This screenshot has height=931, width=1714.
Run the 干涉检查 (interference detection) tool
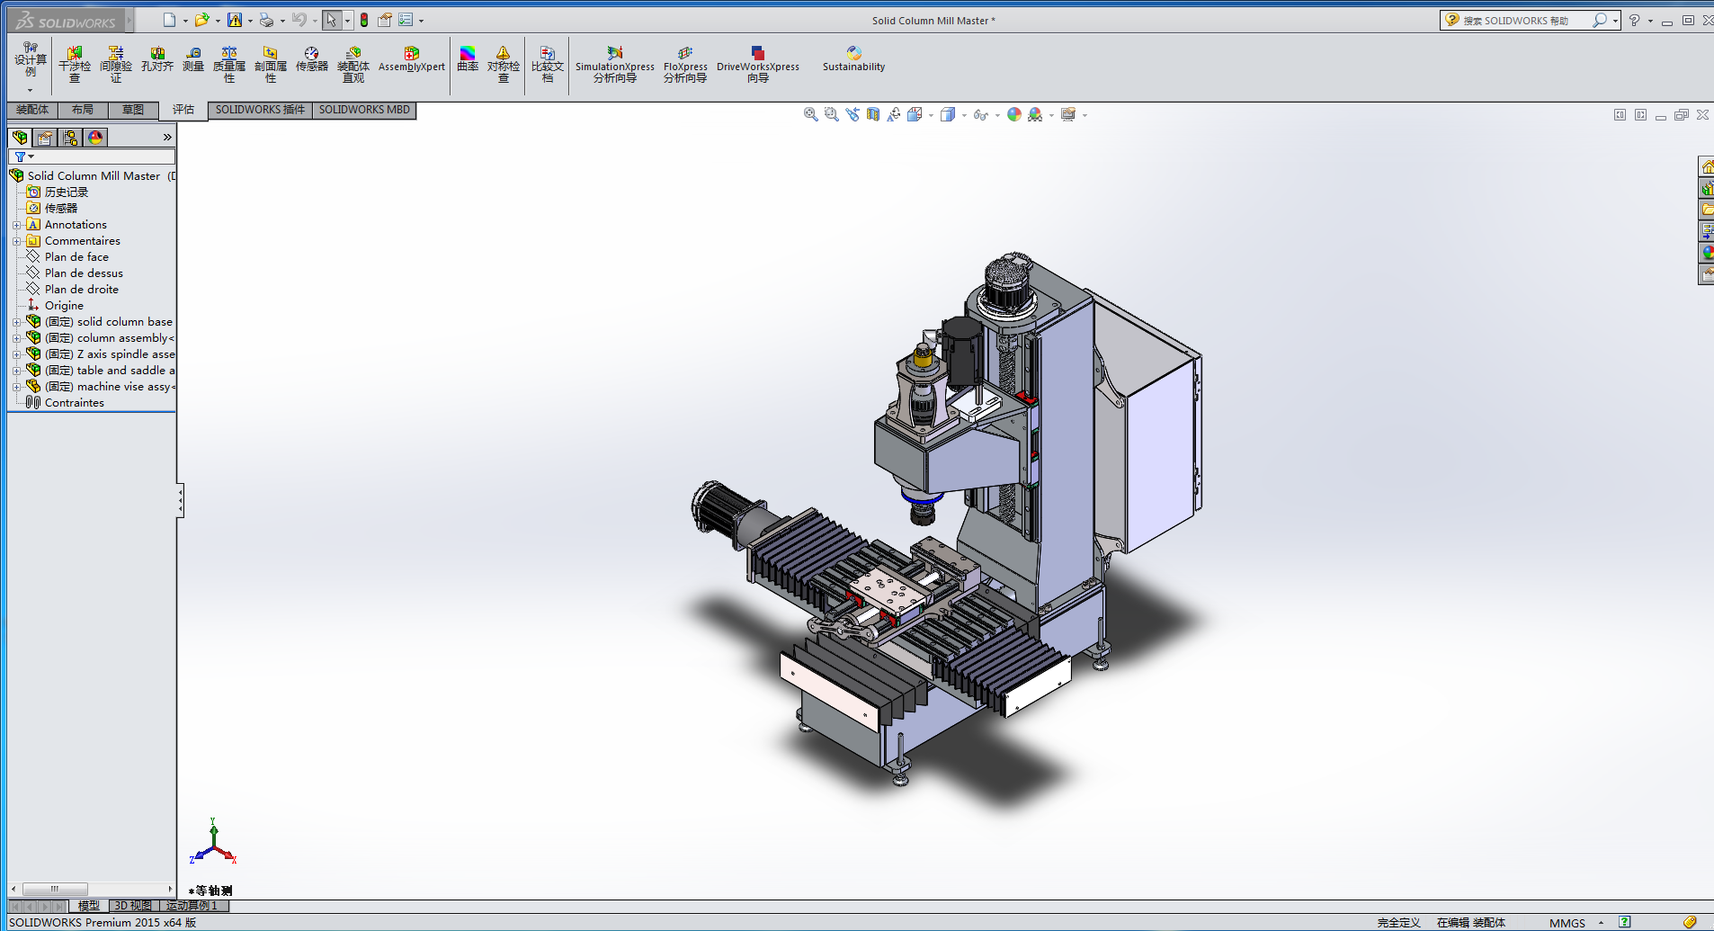point(75,63)
